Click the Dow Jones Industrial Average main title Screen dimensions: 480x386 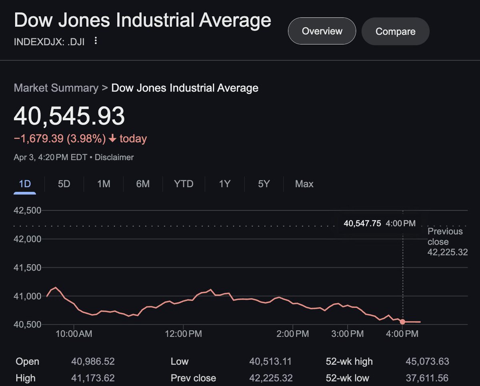[x=142, y=21]
